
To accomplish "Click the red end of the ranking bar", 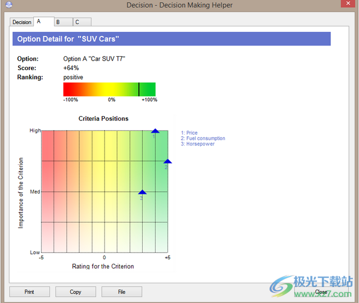I will (67, 89).
